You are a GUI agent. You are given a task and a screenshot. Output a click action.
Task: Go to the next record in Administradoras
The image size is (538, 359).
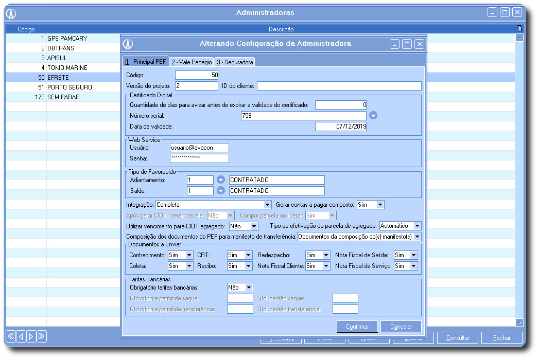click(x=31, y=336)
